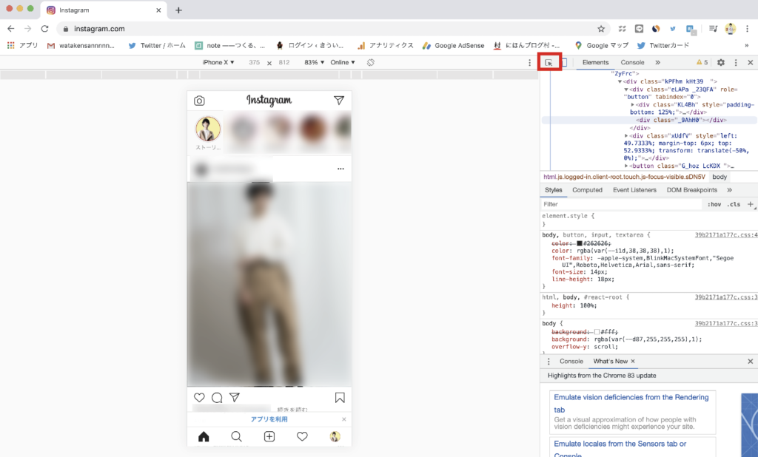Viewport: 758px width, 457px height.
Task: Click the アプリを利用 link
Action: [x=269, y=419]
